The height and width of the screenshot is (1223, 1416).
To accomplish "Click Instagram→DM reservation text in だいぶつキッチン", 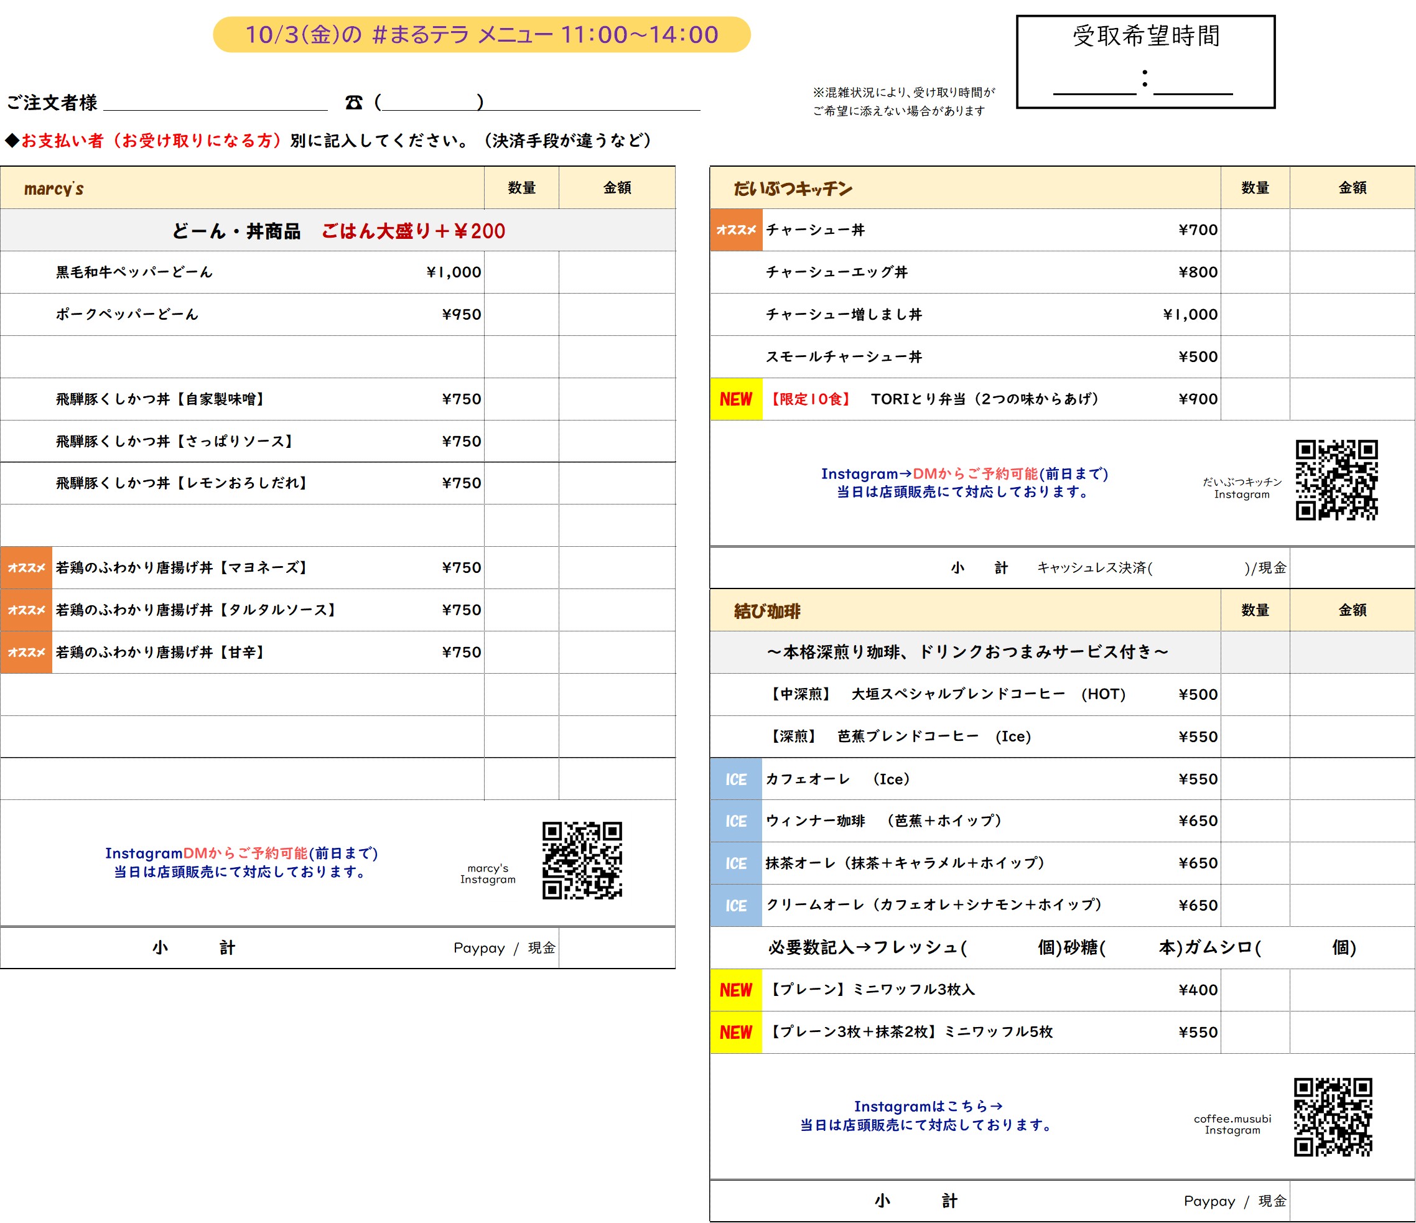I will (964, 473).
